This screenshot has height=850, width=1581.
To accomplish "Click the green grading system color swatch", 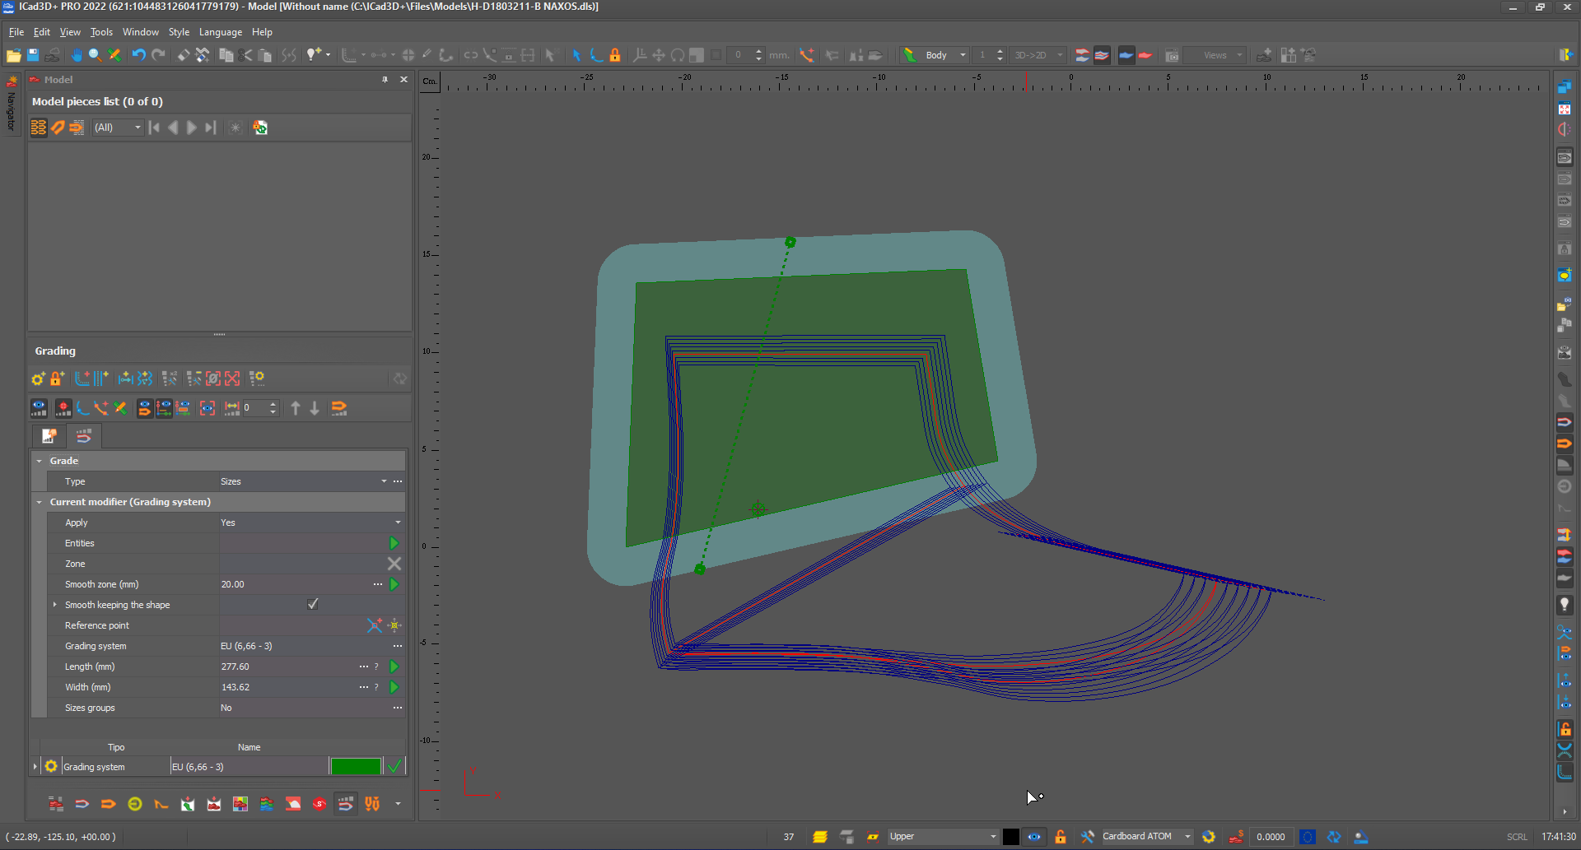I will (x=356, y=767).
